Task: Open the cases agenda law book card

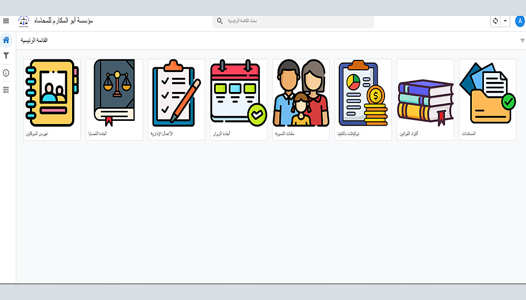Action: tap(114, 99)
